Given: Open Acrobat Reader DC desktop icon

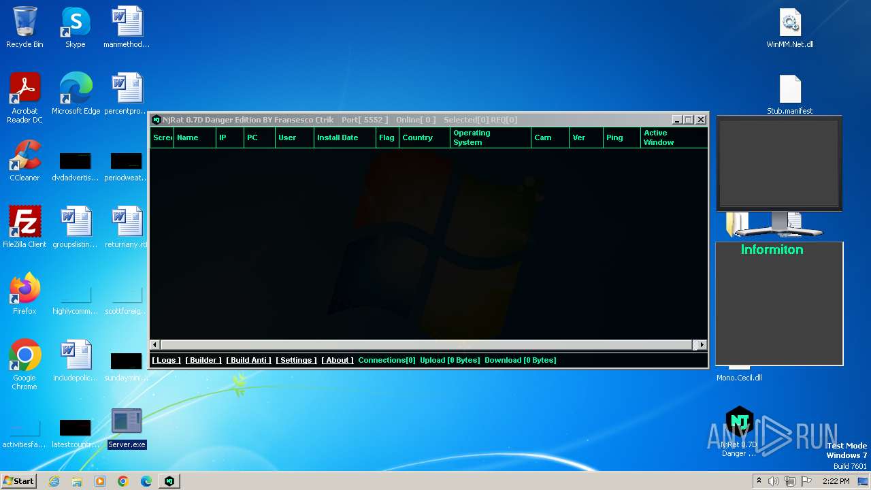Looking at the screenshot, I should point(24,98).
